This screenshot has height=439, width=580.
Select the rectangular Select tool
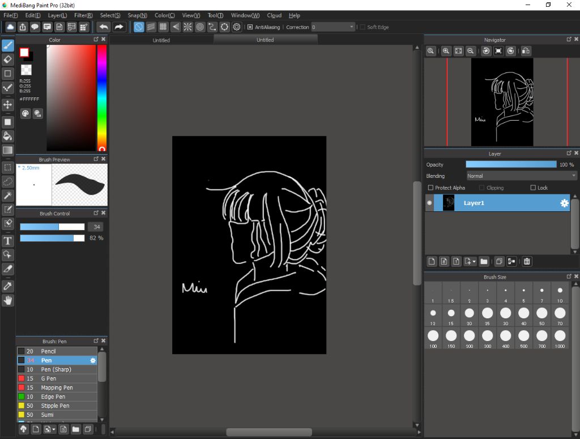click(8, 167)
